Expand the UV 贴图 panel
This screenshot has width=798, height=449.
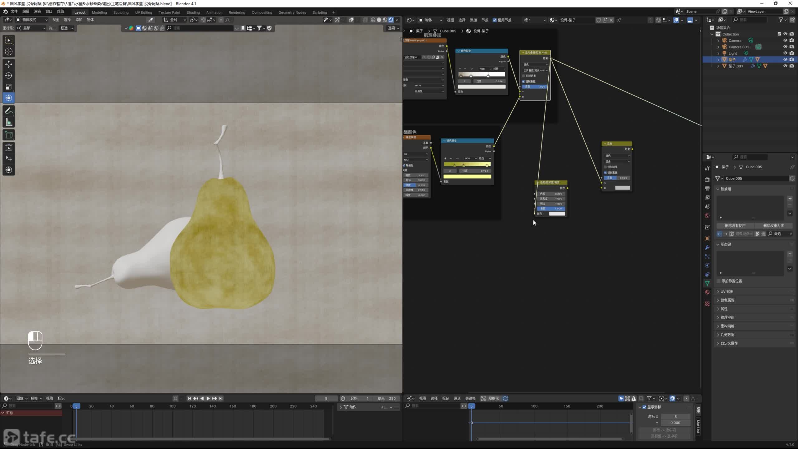coord(727,292)
